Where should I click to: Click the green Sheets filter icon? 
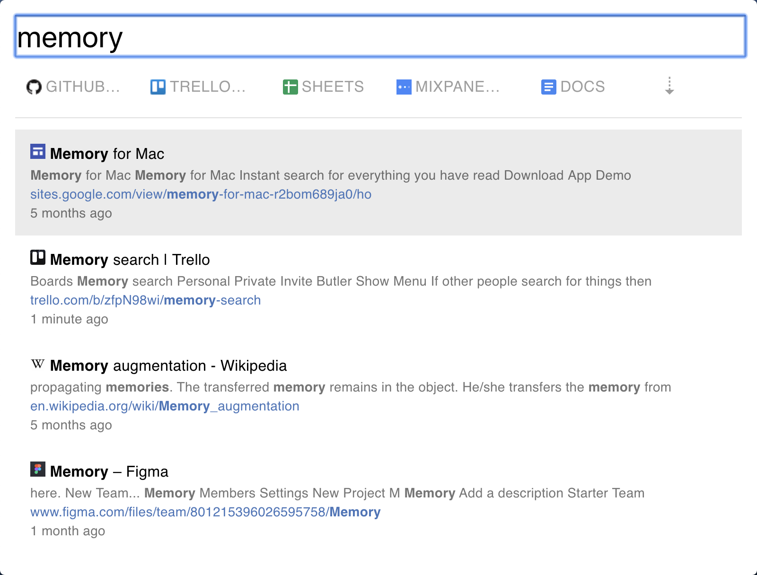(290, 87)
